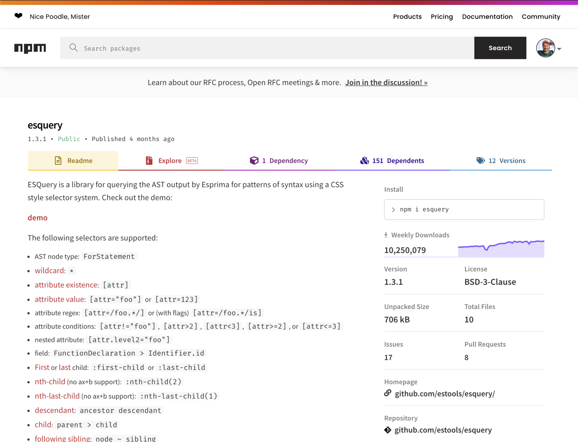This screenshot has width=578, height=442.
Task: Click the Nice Poodle, Mister text
Action: pos(60,17)
